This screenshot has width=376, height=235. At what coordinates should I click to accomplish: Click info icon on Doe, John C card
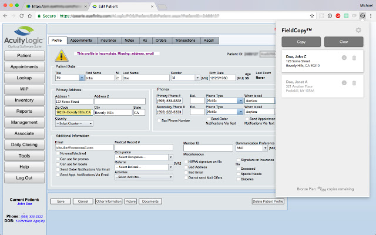click(x=344, y=58)
